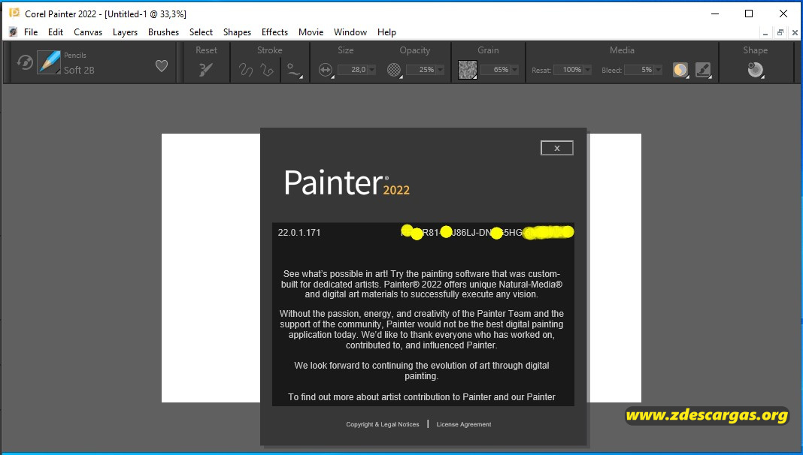Click the Size brush icon
803x455 pixels.
(x=326, y=70)
